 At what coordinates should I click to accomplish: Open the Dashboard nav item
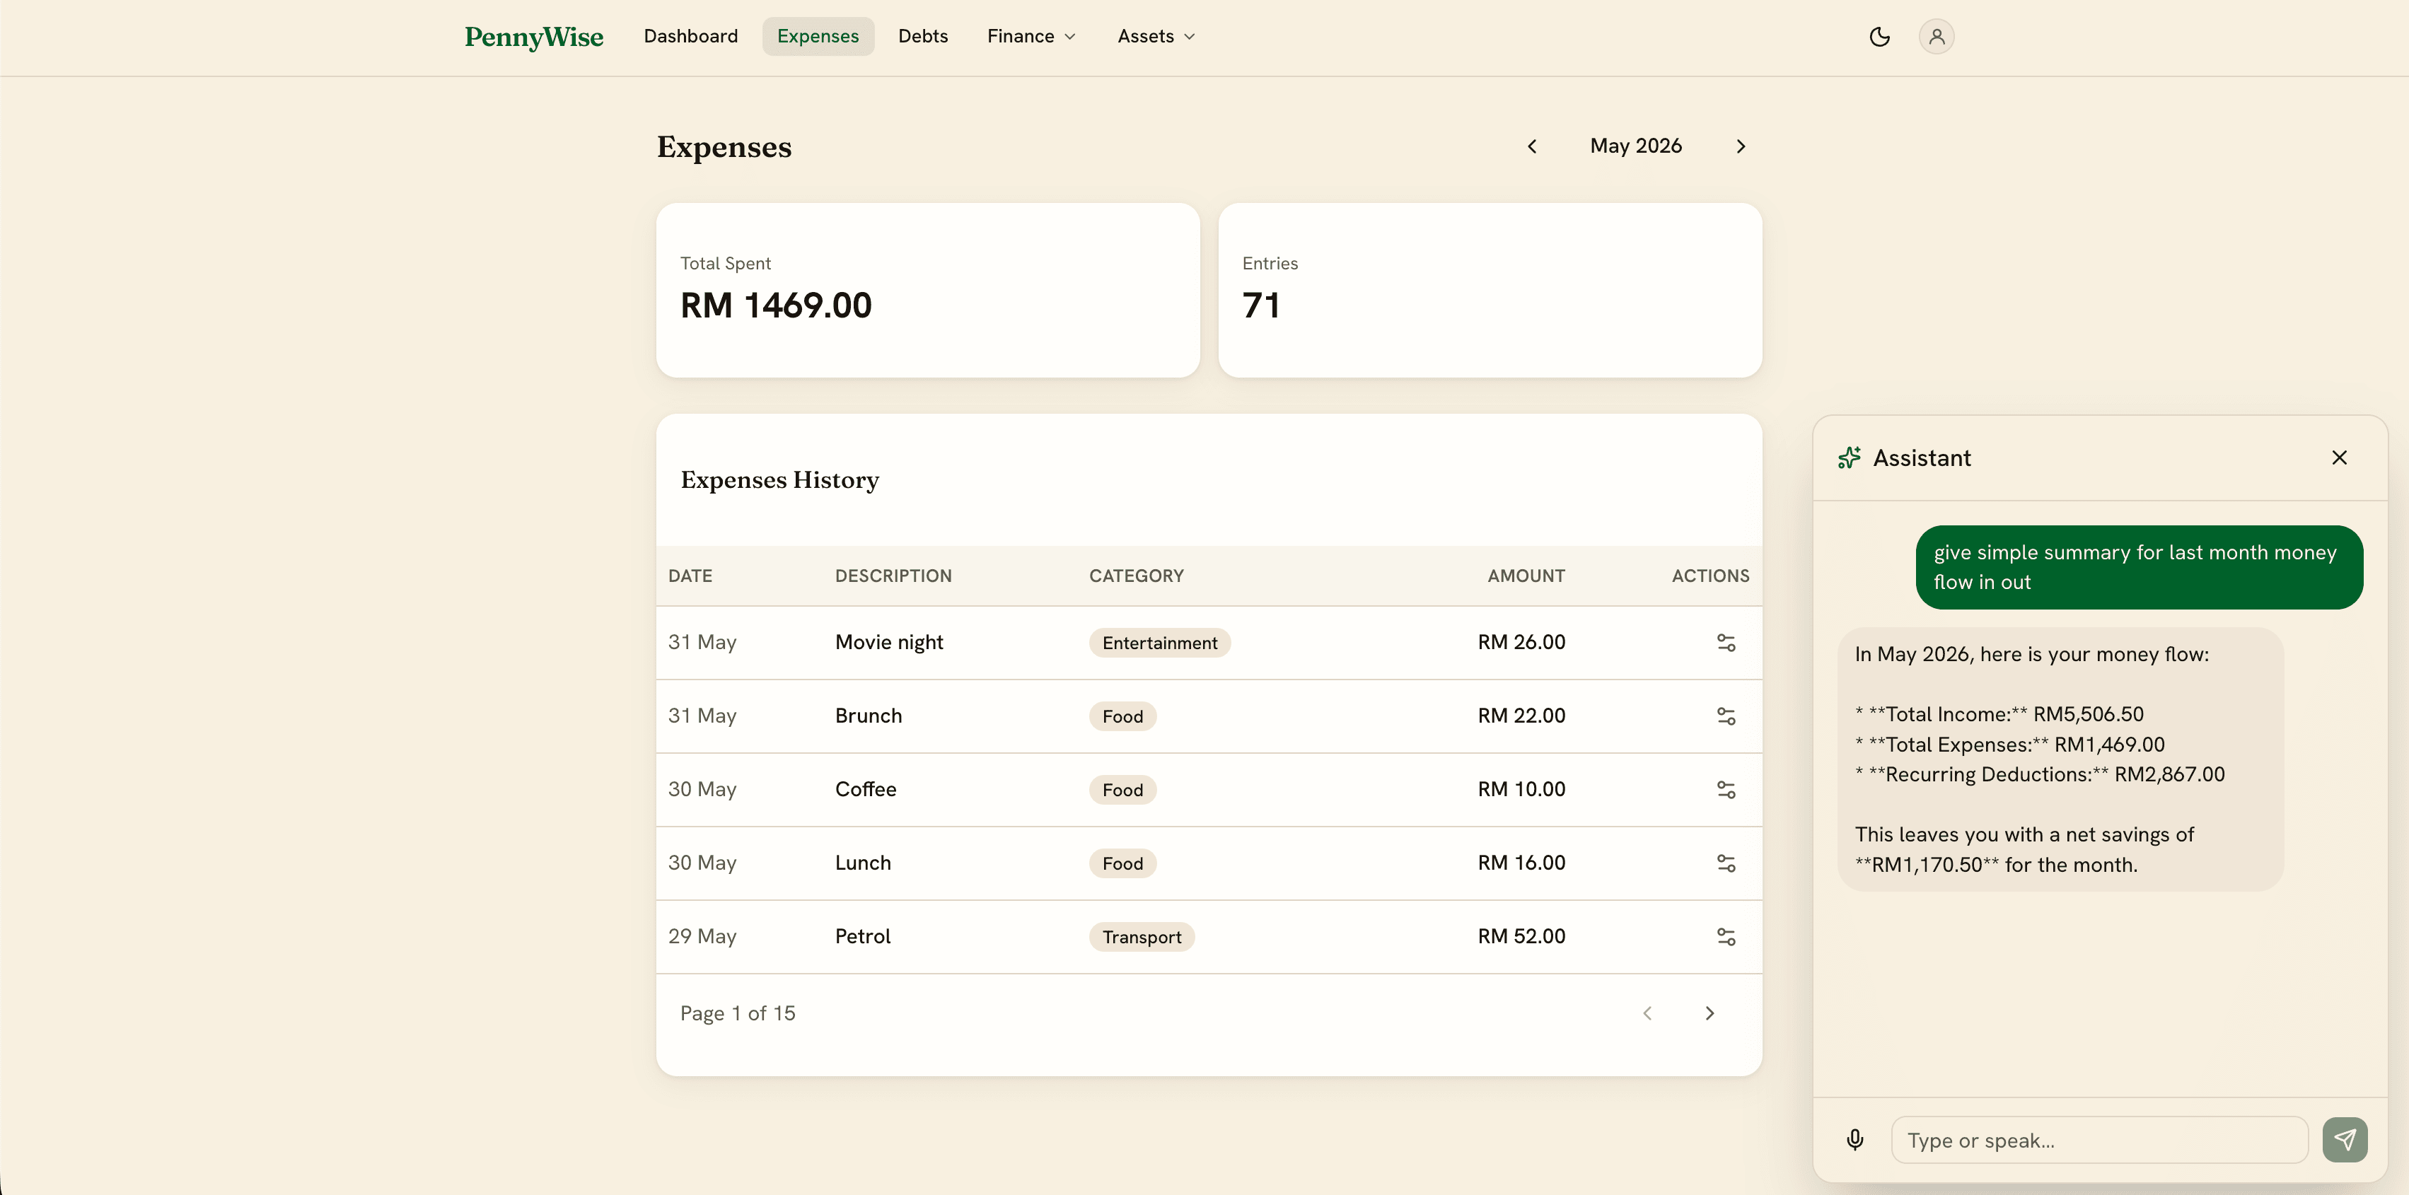pyautogui.click(x=690, y=37)
